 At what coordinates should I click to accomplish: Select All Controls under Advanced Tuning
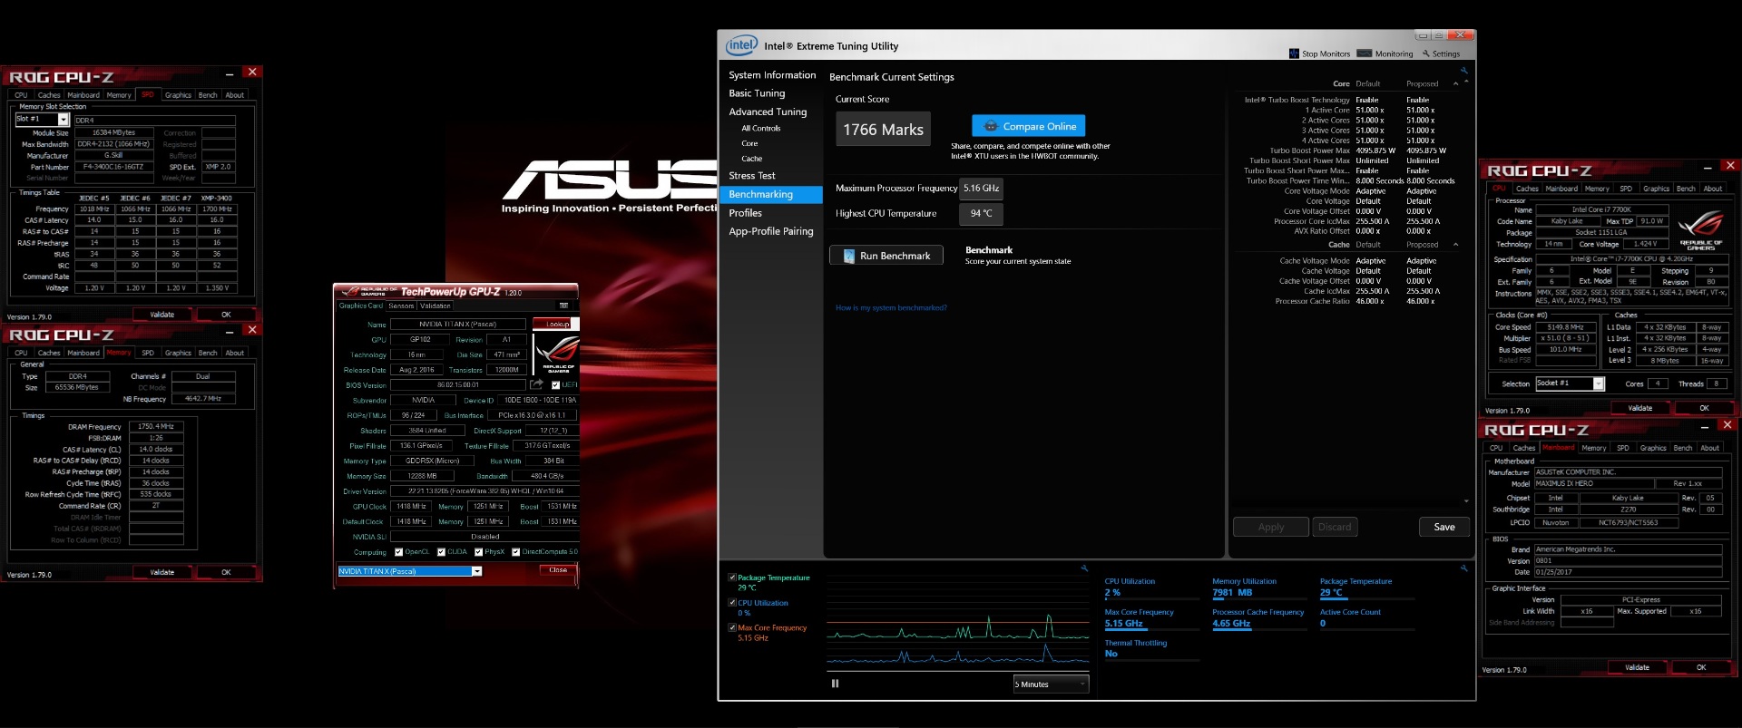pyautogui.click(x=760, y=129)
